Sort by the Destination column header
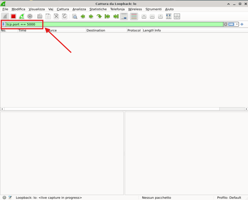The image size is (248, 200). [106, 30]
